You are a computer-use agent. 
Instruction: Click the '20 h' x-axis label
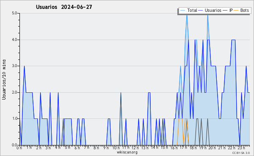[212, 148]
